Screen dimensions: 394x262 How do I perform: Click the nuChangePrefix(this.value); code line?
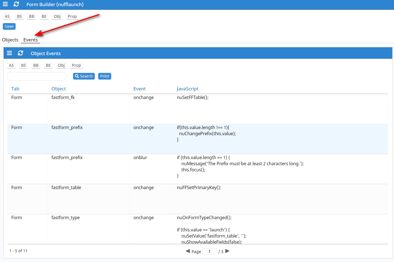click(x=207, y=134)
